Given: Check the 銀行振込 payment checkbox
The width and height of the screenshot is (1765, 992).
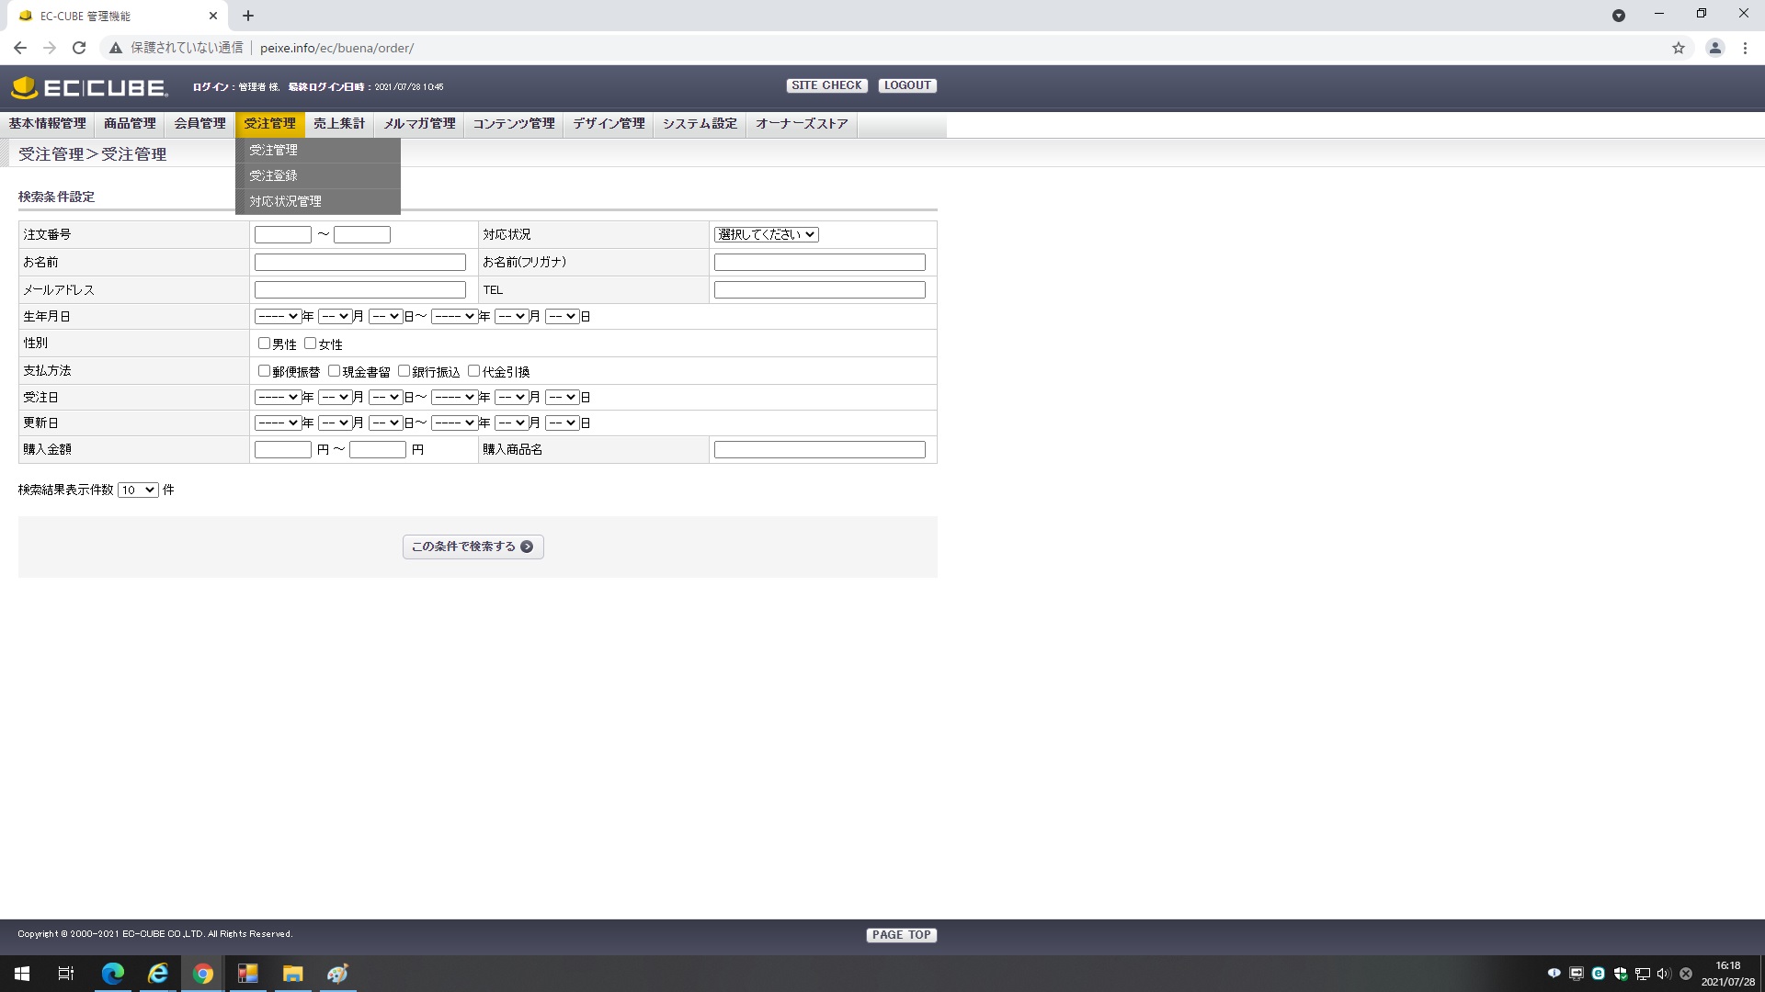Looking at the screenshot, I should [x=404, y=371].
